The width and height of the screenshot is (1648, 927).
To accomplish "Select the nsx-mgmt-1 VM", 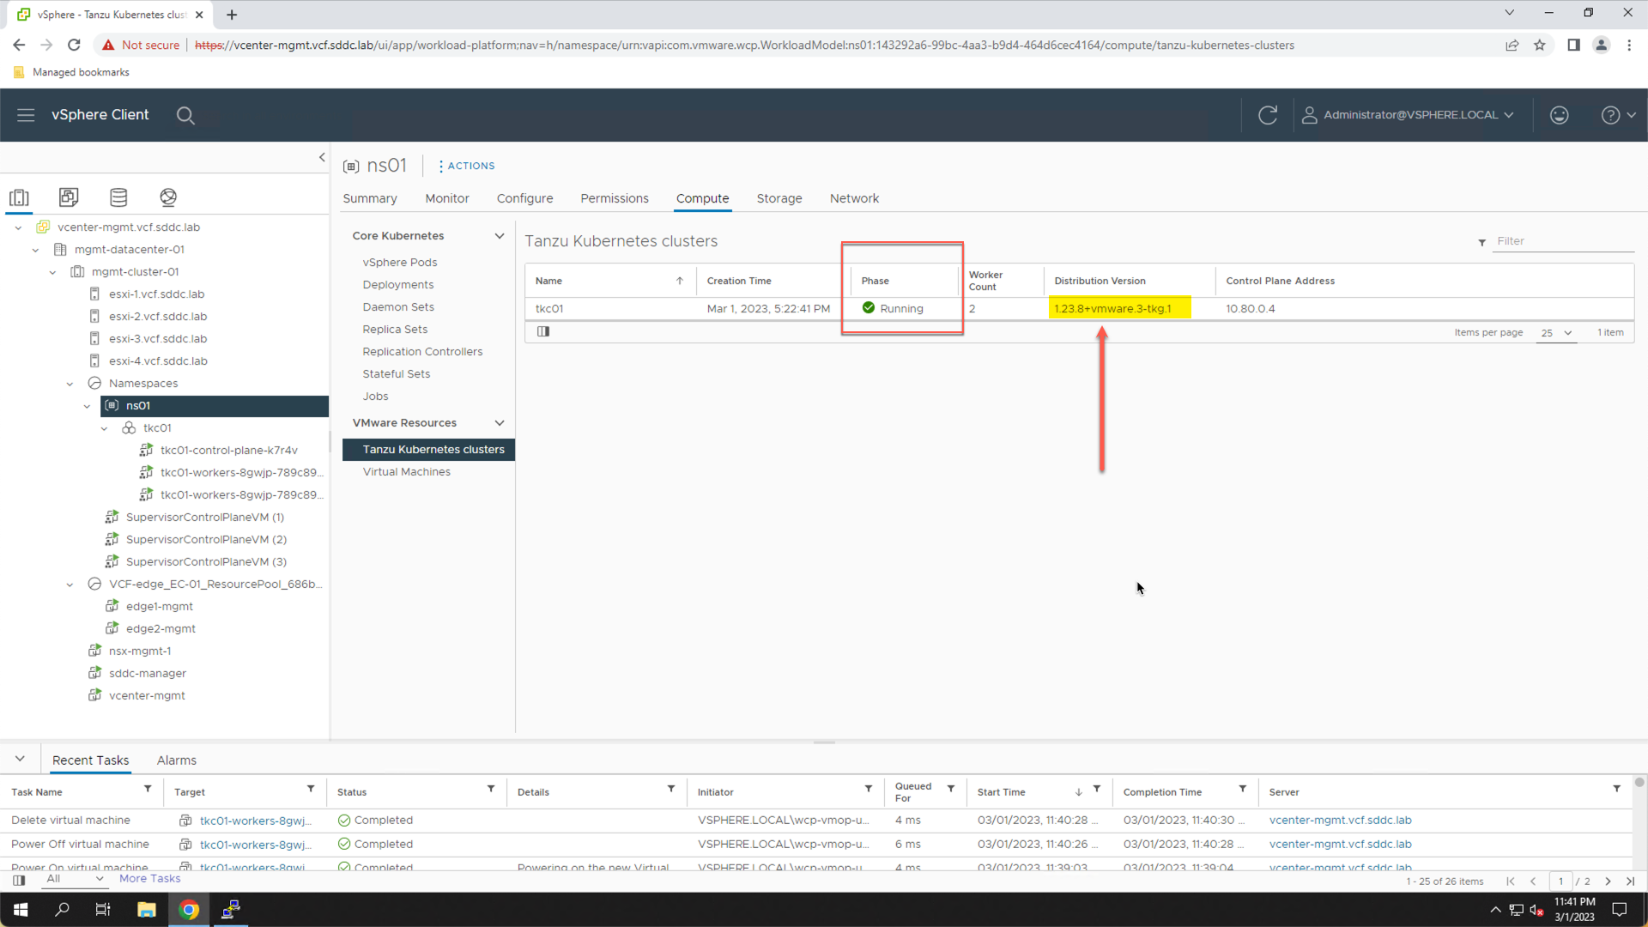I will pyautogui.click(x=139, y=651).
